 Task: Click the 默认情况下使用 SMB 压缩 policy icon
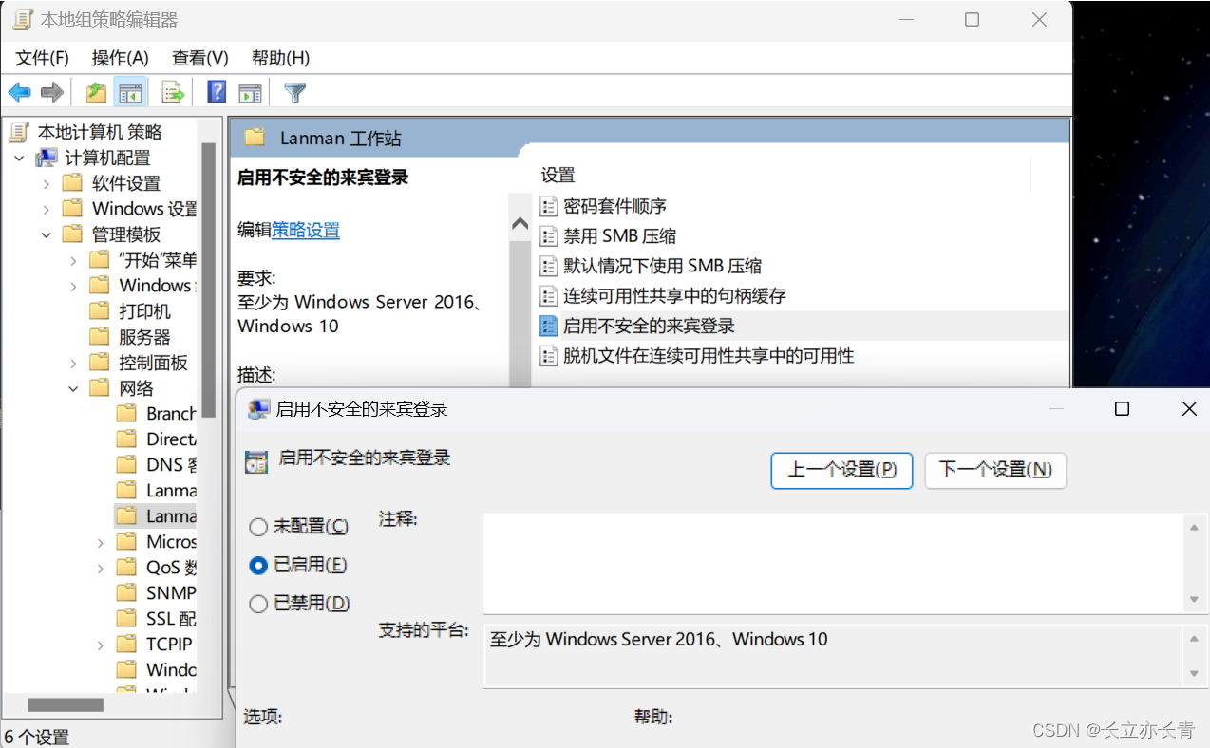pyautogui.click(x=548, y=266)
